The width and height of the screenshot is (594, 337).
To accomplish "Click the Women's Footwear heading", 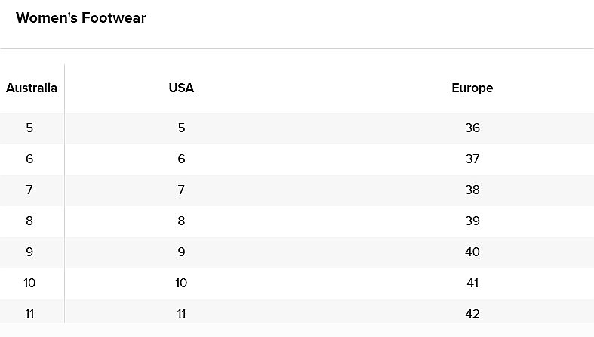I will [x=81, y=18].
